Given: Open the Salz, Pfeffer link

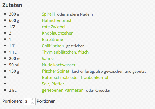Looking at the screenshot, I should 53,84.
